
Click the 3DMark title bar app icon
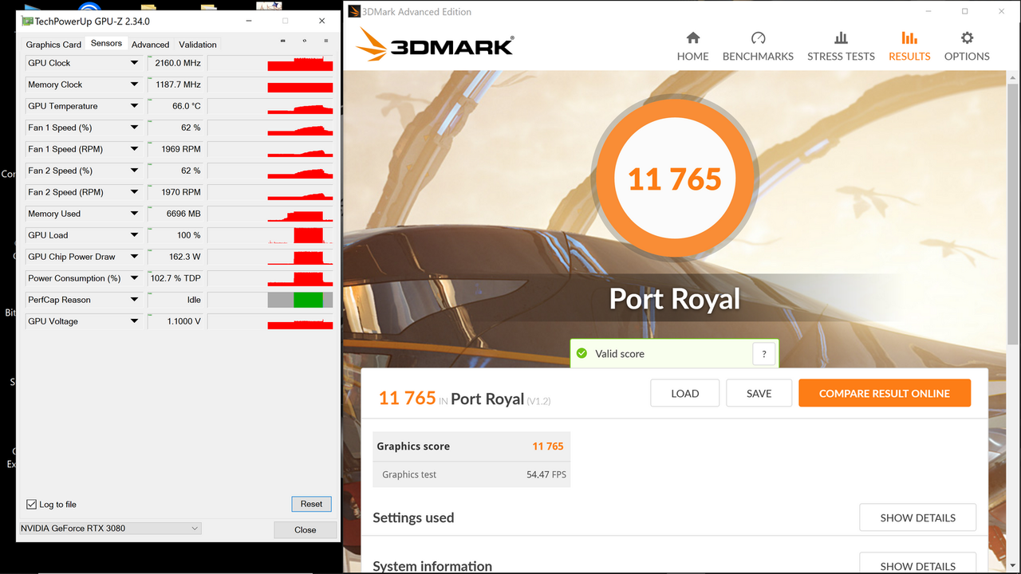pyautogui.click(x=354, y=12)
